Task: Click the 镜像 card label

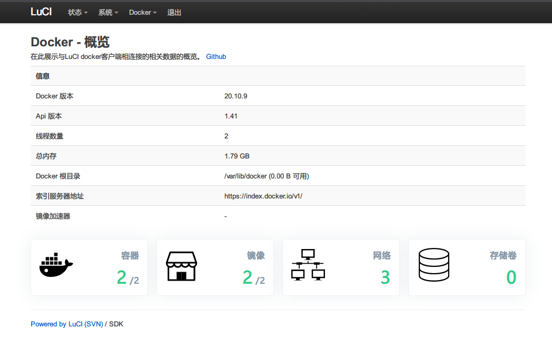Action: (255, 255)
